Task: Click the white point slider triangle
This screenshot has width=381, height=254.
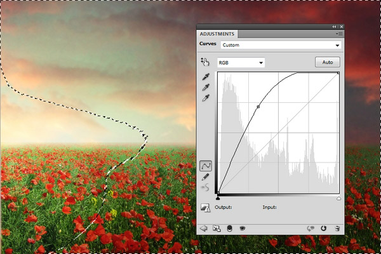Action: click(x=338, y=198)
